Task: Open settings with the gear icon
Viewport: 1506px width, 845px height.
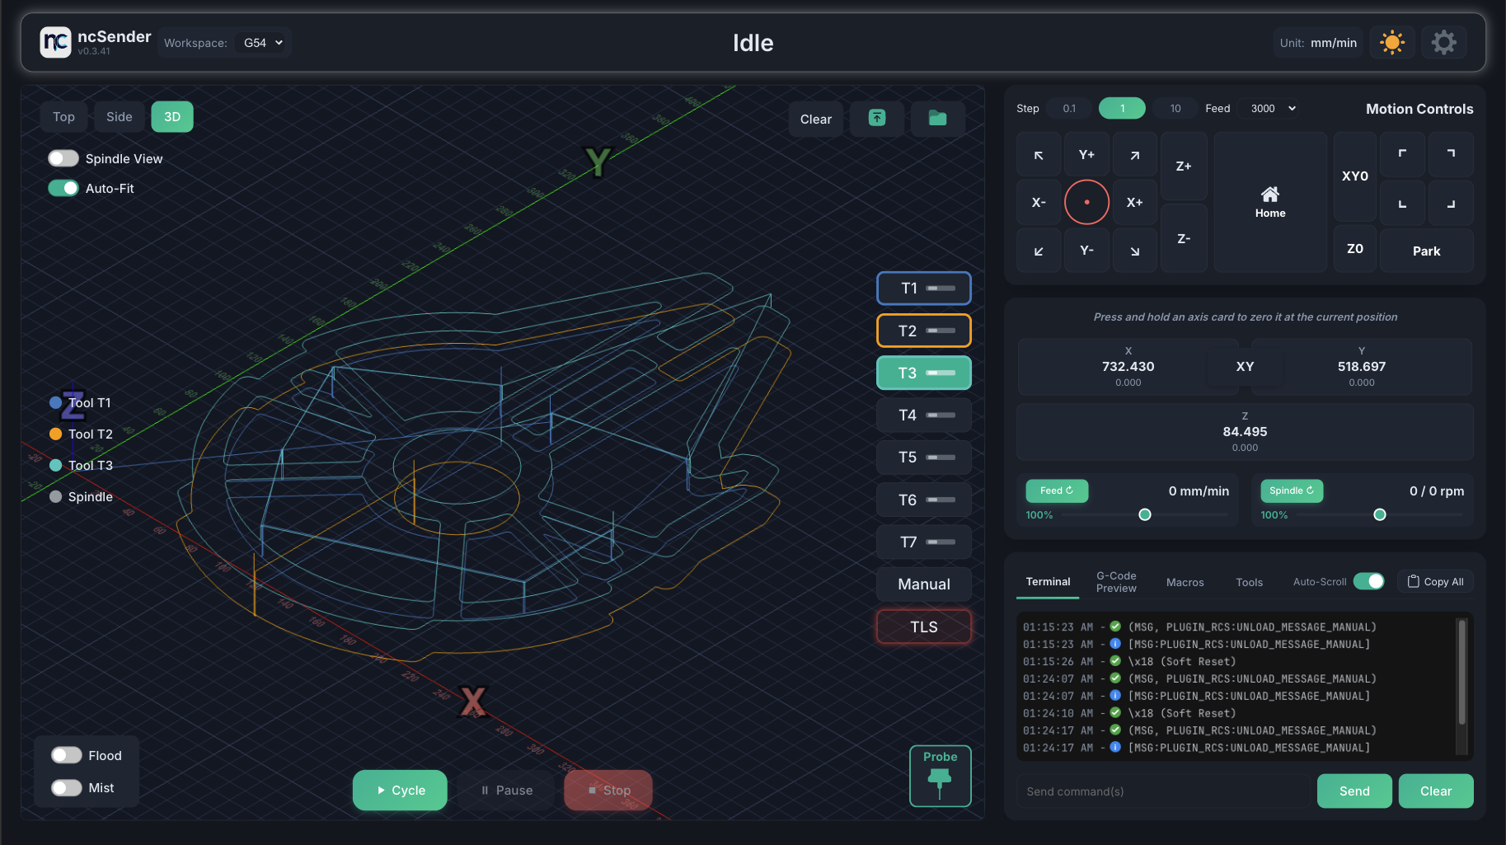Action: coord(1443,43)
